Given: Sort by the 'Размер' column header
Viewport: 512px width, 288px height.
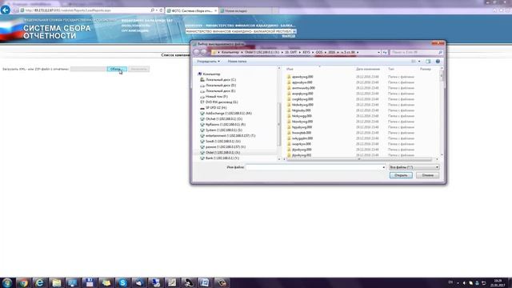Looking at the screenshot, I should pyautogui.click(x=426, y=70).
